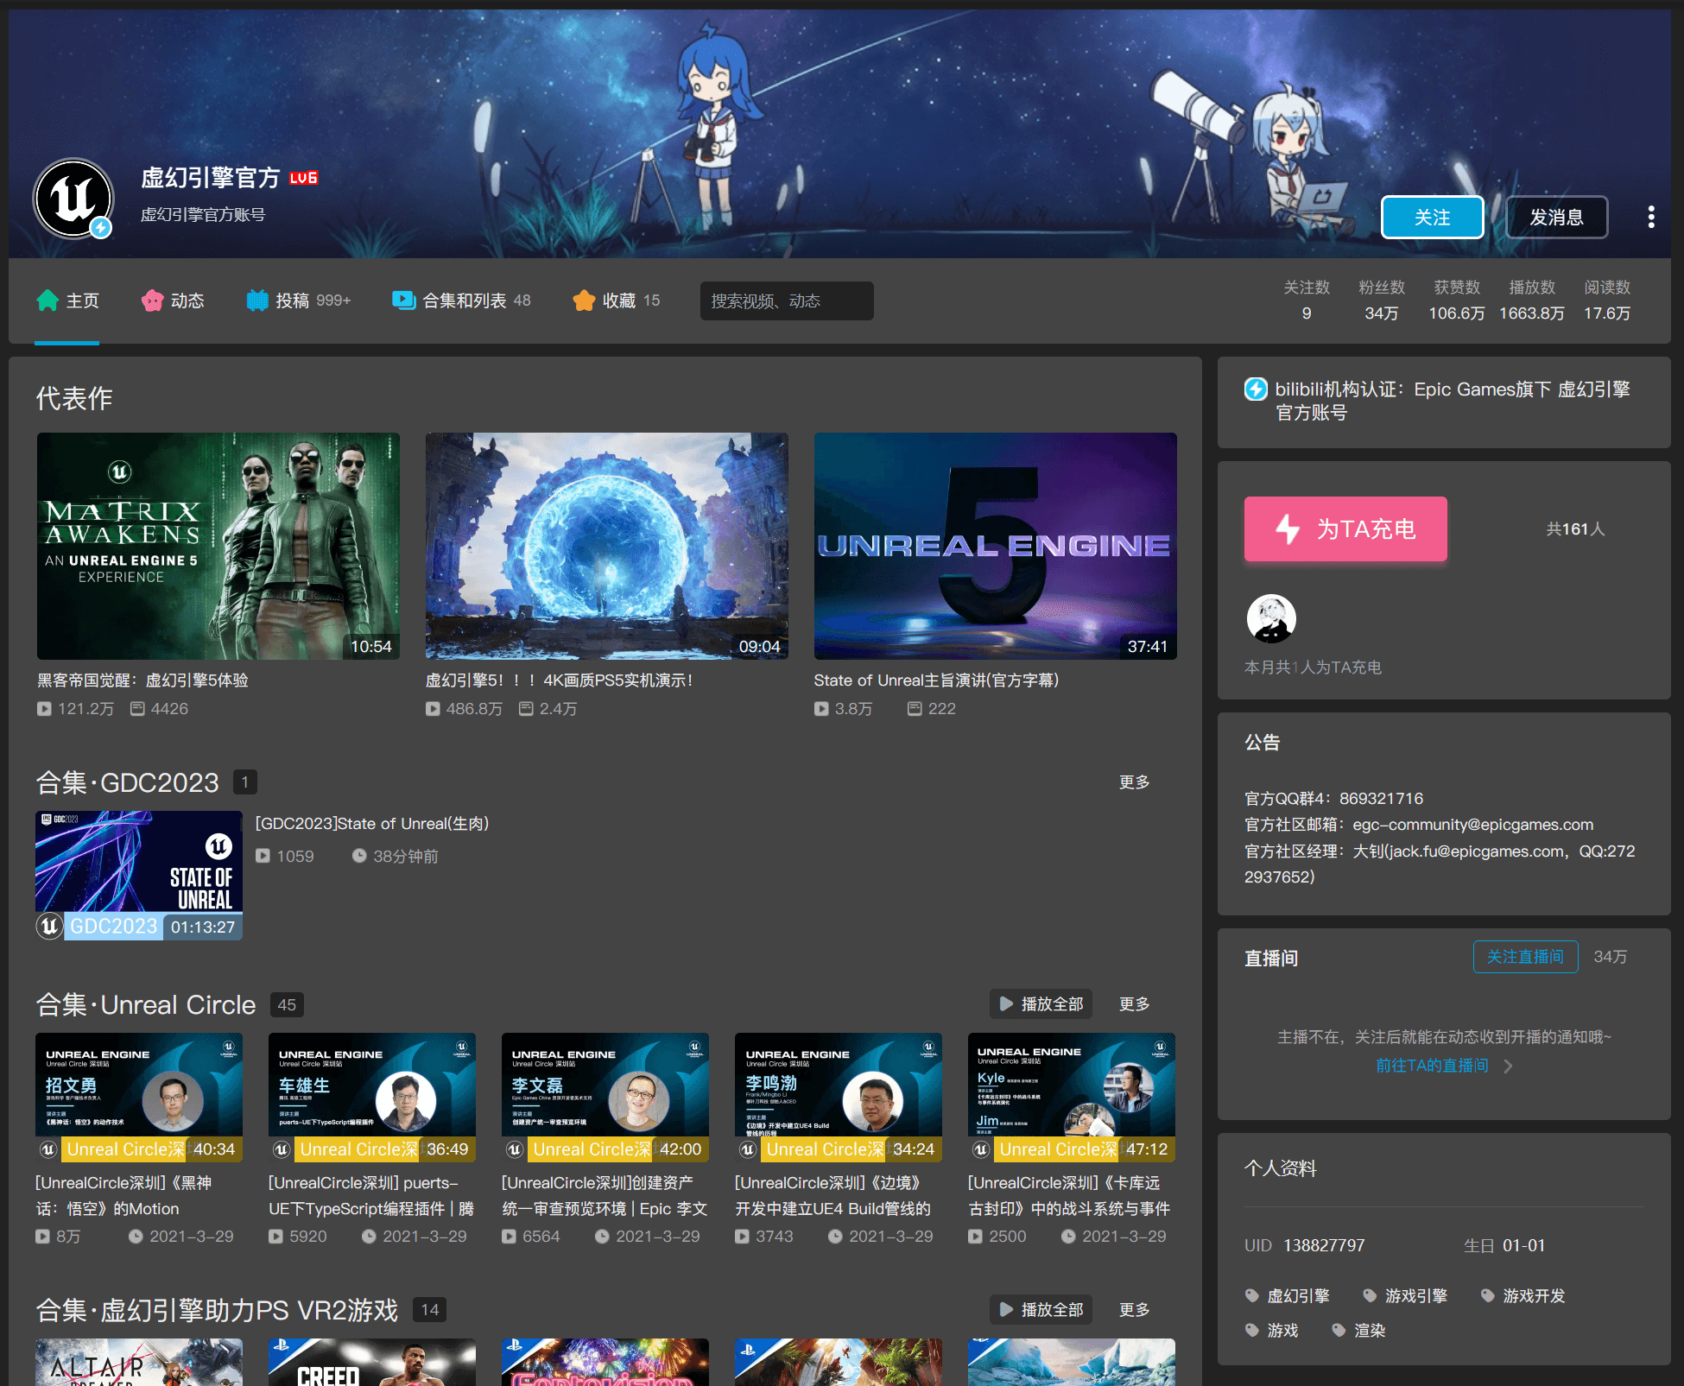Send a message via 发消息 button
The width and height of the screenshot is (1684, 1386).
point(1556,217)
